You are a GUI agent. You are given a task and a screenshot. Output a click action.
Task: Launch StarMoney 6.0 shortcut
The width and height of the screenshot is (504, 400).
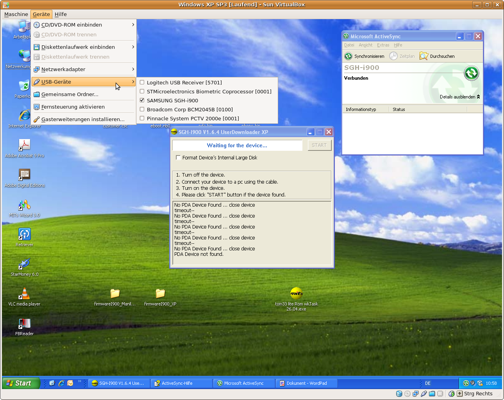click(x=24, y=267)
